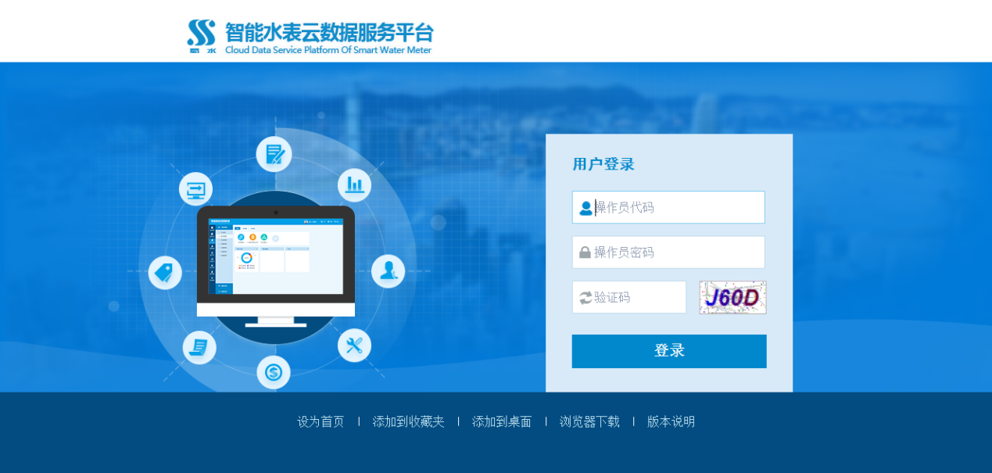Screen dimensions: 992x473
Task: Open the 浏览器下载 browser download link
Action: click(x=589, y=421)
